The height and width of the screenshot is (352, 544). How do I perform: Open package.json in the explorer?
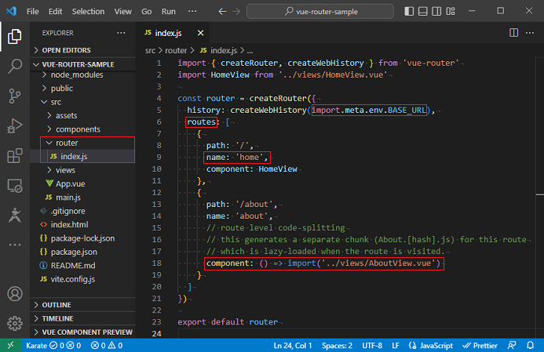[x=82, y=252]
